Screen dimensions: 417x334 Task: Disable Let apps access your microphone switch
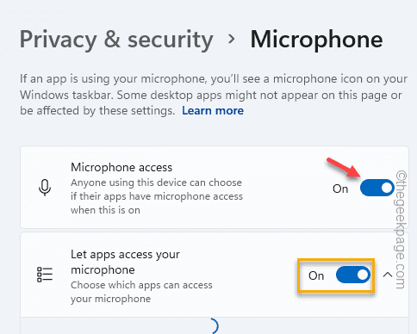(353, 275)
